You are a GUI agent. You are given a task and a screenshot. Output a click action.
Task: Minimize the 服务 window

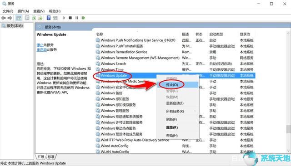(x=259, y=4)
